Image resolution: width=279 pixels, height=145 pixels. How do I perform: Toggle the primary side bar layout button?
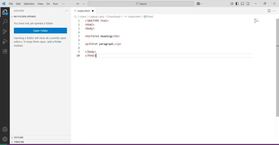237,4
